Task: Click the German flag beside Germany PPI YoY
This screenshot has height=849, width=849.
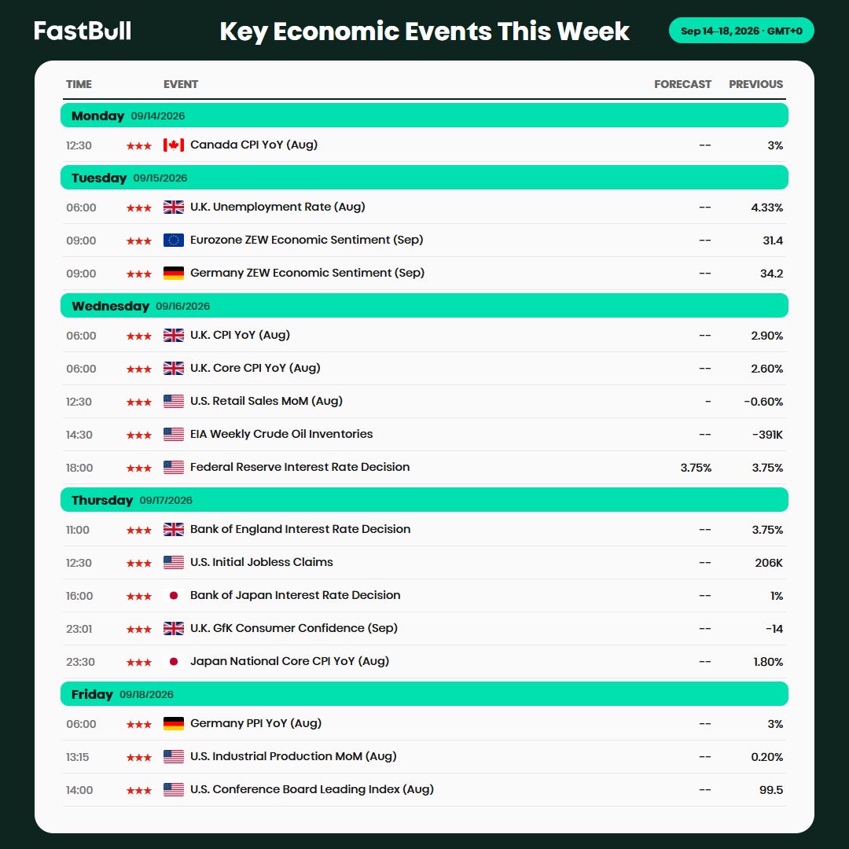Action: point(173,723)
